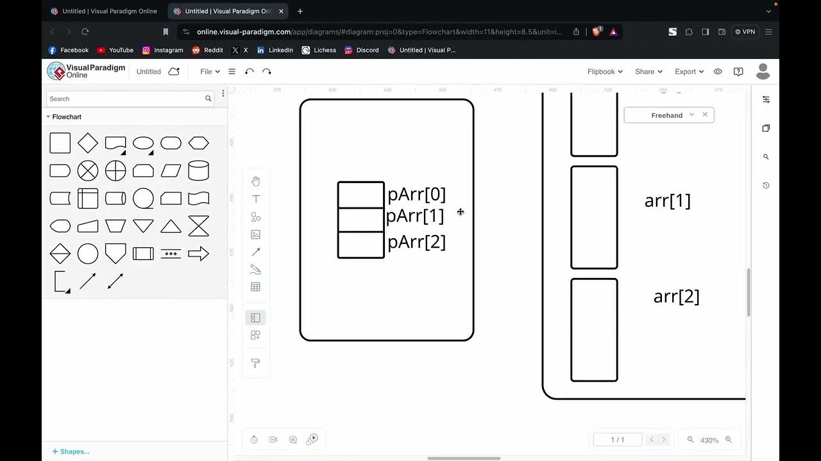Pick the Hourglass collate shape
Screen dimensions: 821x461
[199, 226]
